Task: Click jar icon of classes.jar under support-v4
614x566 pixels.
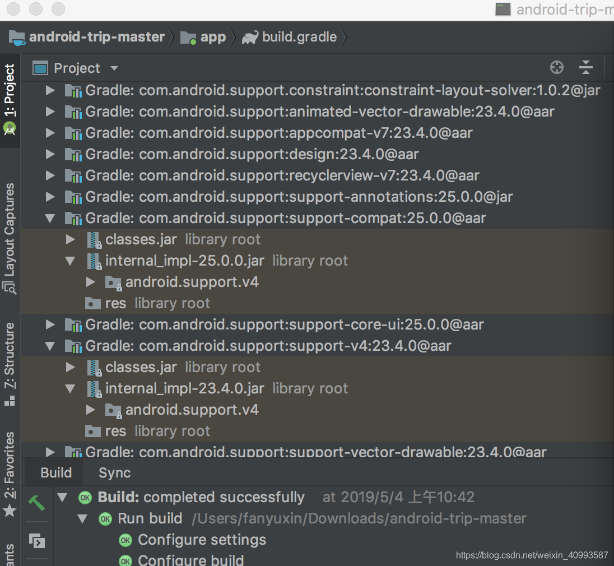Action: (x=94, y=368)
